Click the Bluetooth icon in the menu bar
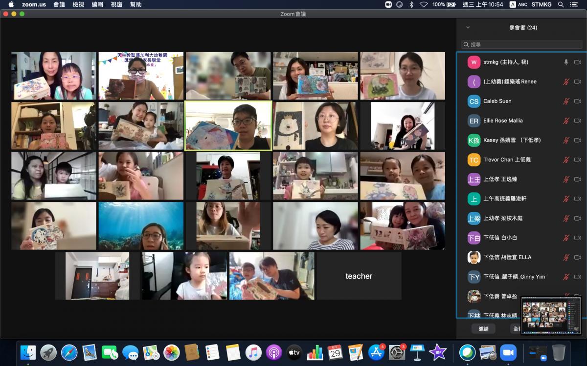Image resolution: width=587 pixels, height=366 pixels. (411, 4)
